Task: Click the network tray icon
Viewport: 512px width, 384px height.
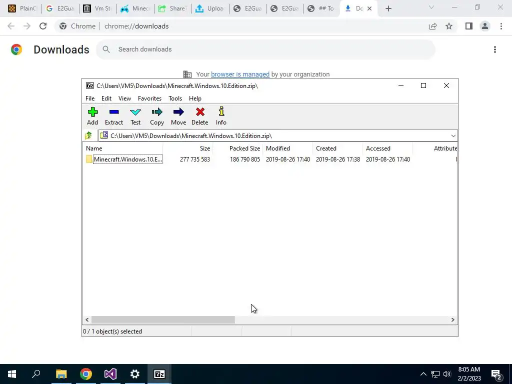Action: point(435,374)
